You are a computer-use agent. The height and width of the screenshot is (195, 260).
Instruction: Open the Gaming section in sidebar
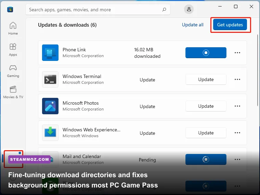coord(13,71)
